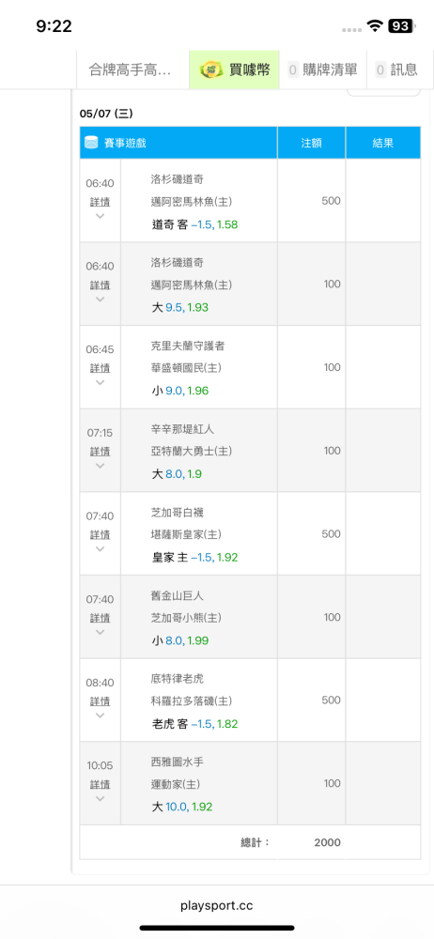Viewport: 434px width, 939px height.
Task: Open 詳情 link for 08:40 底特律老虎 game
Action: pos(101,700)
